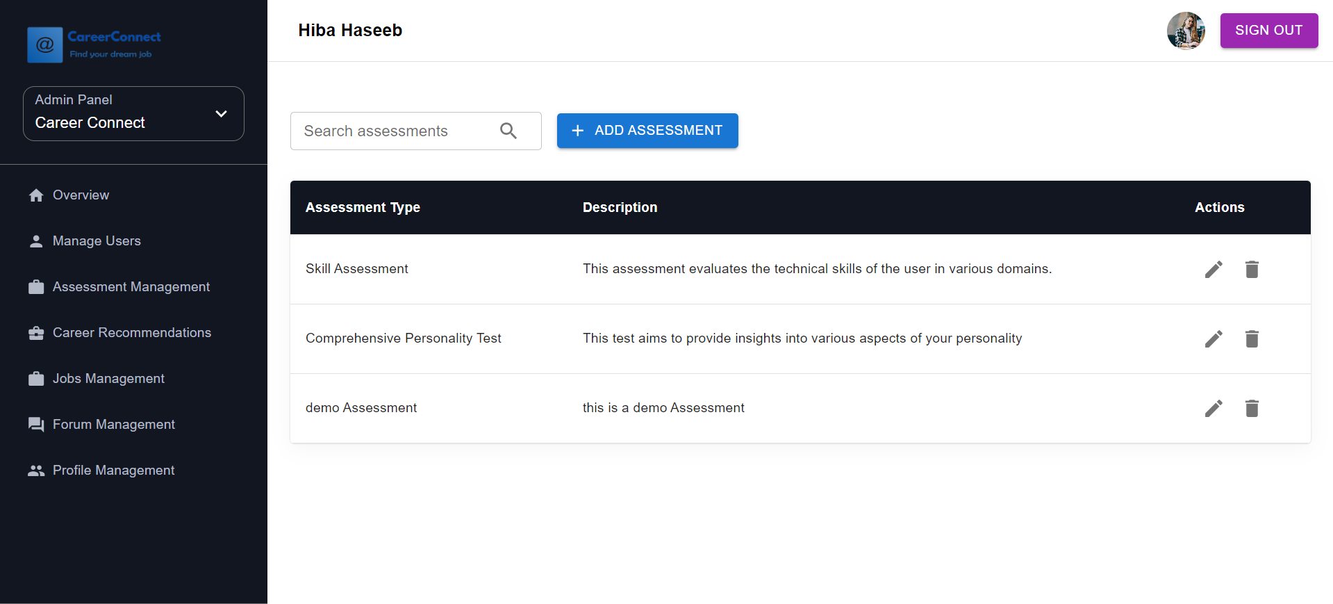The width and height of the screenshot is (1333, 604).
Task: Click the SIGN OUT button
Action: point(1269,31)
